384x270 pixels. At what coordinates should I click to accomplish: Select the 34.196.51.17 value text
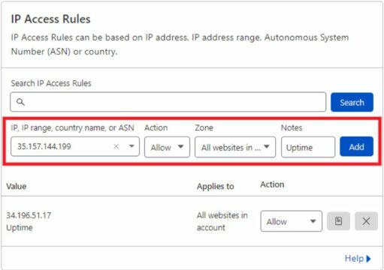click(29, 215)
